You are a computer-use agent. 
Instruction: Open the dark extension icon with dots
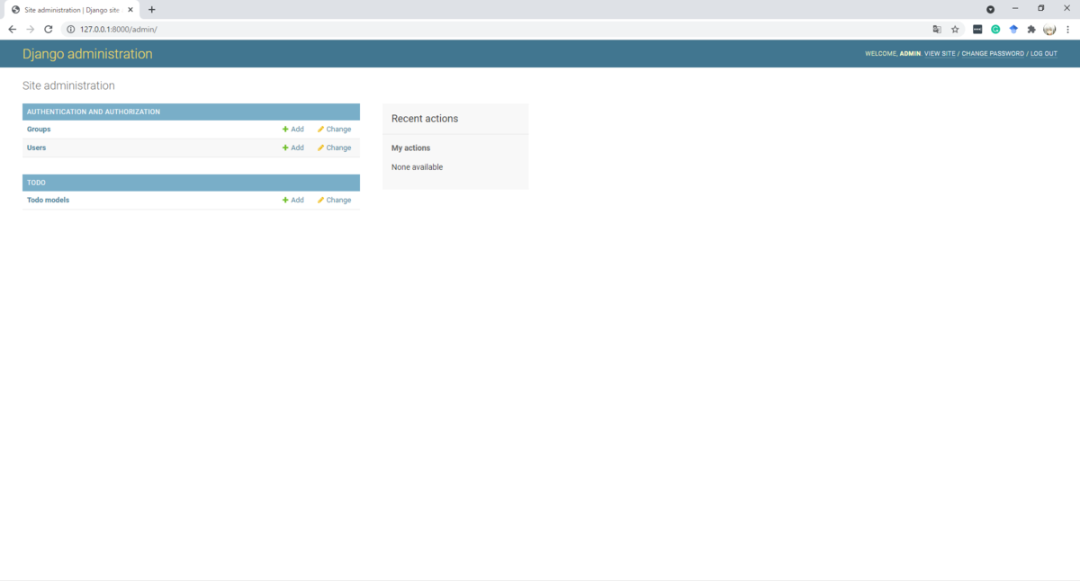pyautogui.click(x=977, y=29)
